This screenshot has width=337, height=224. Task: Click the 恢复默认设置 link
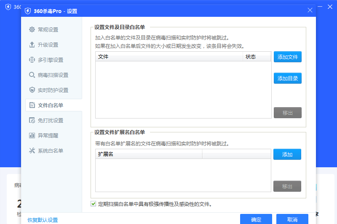tap(43, 220)
